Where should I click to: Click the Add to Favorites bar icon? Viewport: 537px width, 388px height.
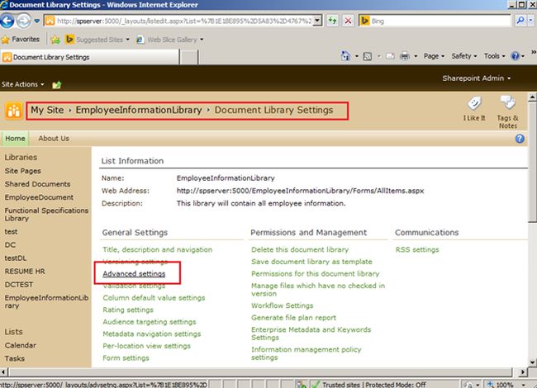[x=55, y=40]
